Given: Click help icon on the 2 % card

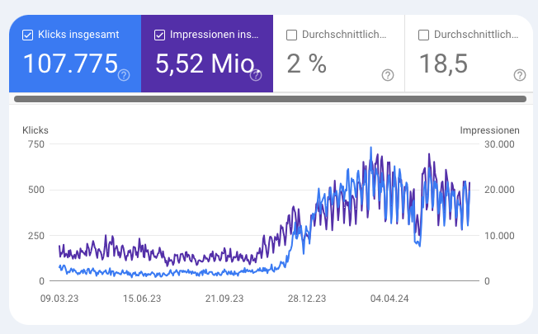Looking at the screenshot, I should (x=388, y=75).
